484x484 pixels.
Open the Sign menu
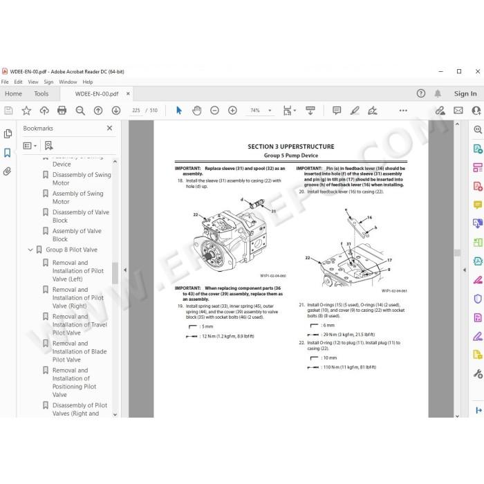(x=48, y=82)
